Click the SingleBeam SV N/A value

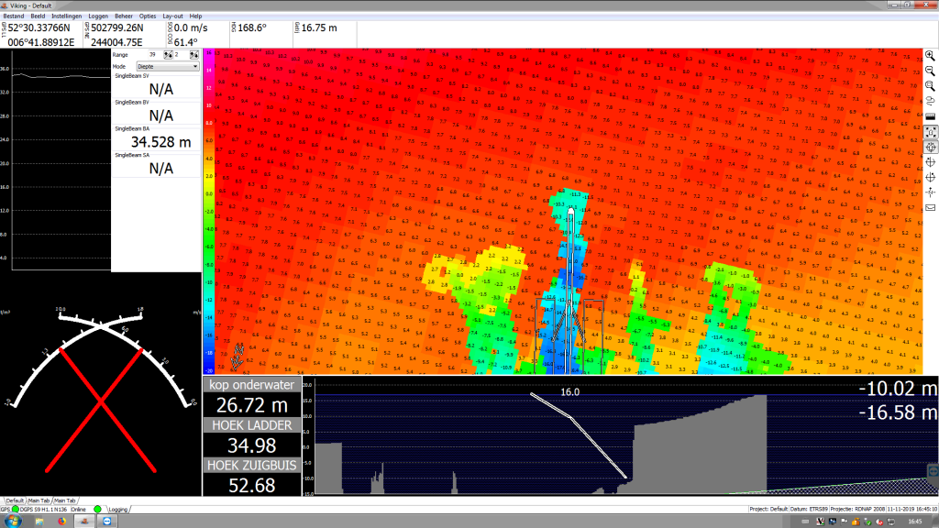161,89
